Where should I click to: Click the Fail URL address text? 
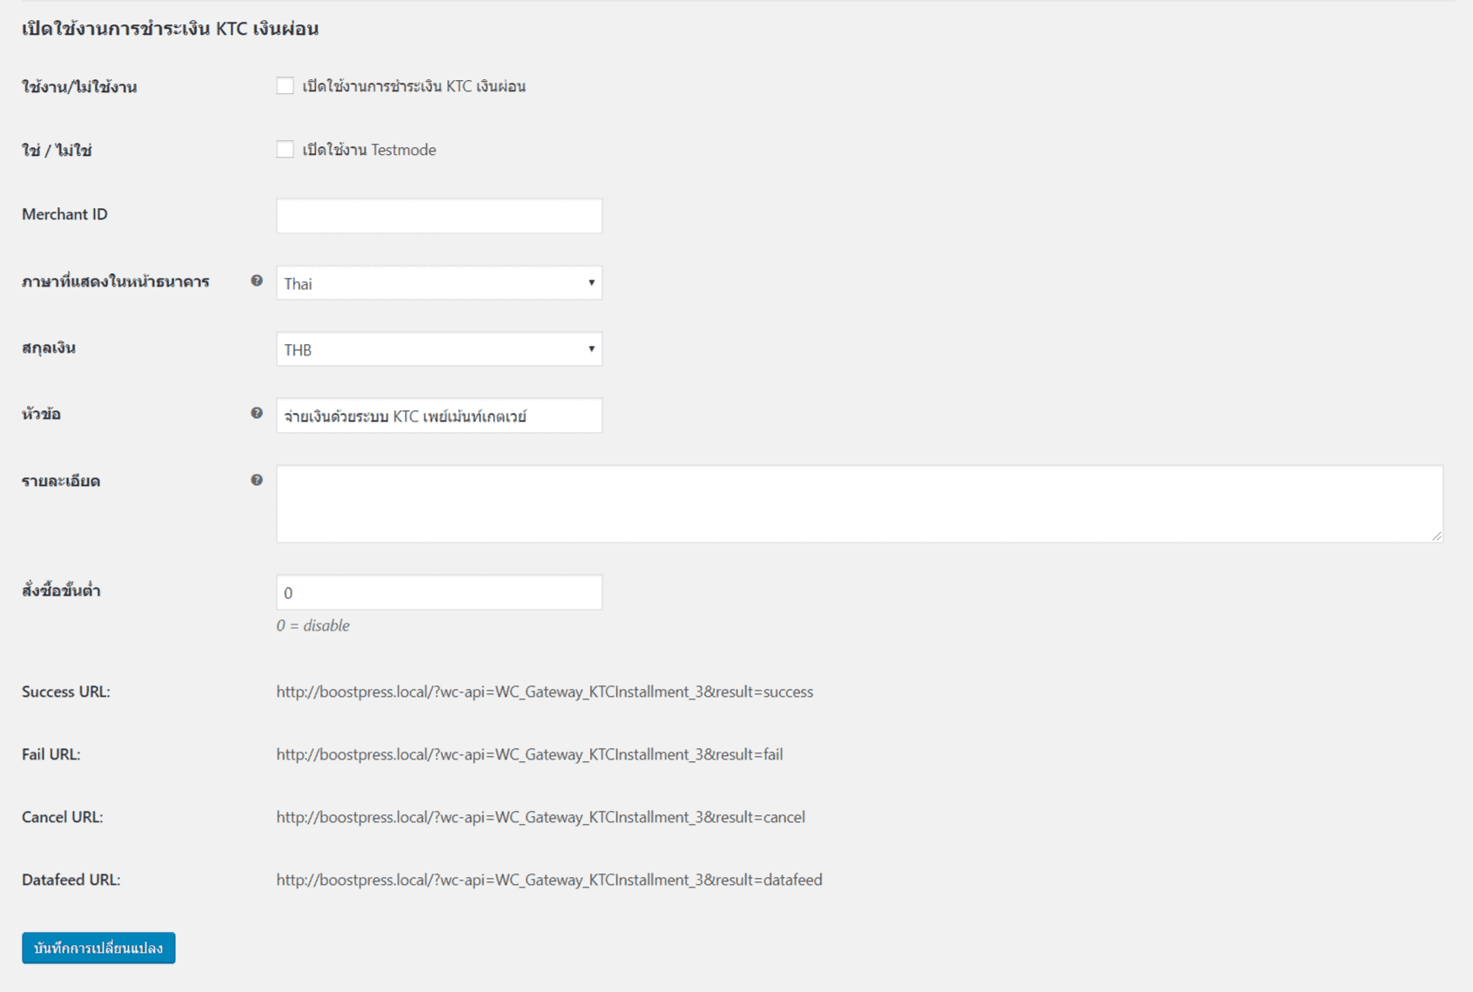529,754
